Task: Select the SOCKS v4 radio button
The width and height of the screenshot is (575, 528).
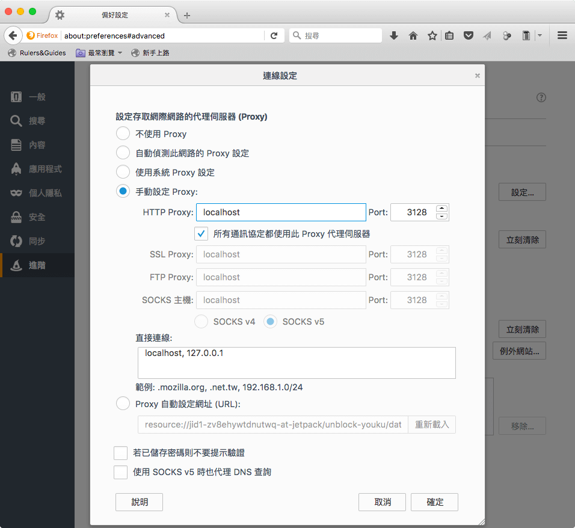Action: [201, 321]
